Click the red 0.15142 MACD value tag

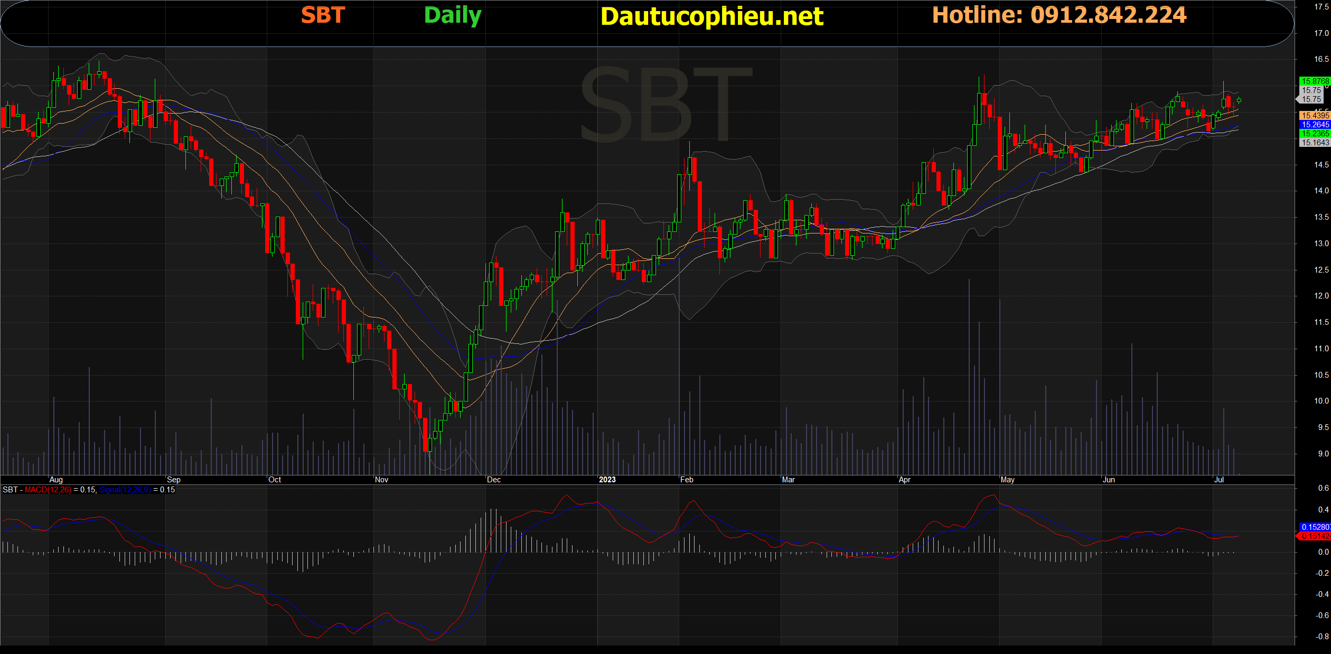(x=1314, y=536)
